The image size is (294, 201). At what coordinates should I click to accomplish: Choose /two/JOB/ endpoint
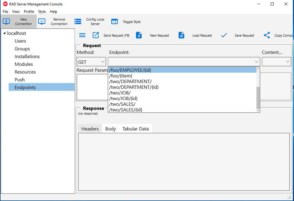point(182,93)
